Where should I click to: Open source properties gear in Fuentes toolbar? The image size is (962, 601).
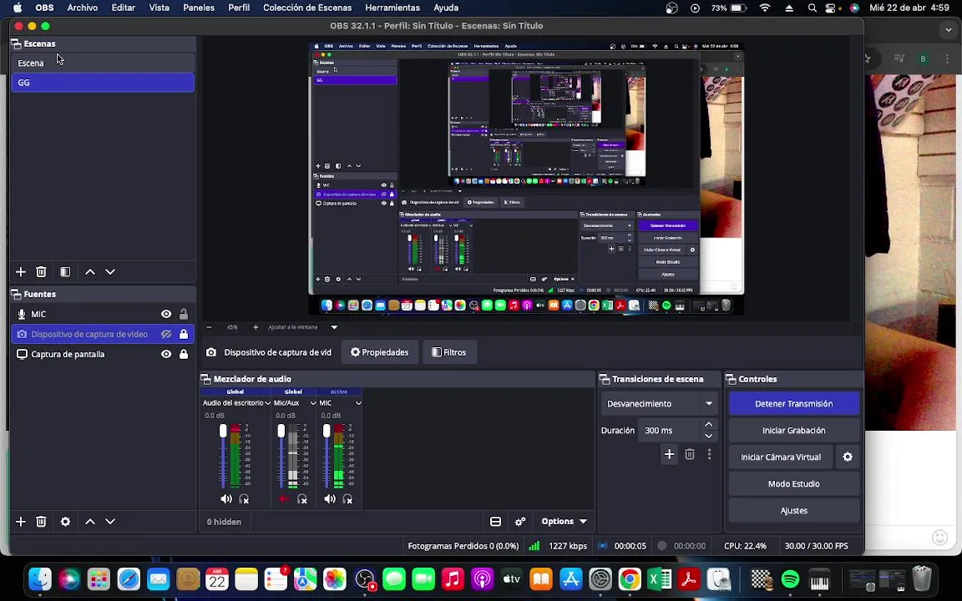click(x=66, y=521)
